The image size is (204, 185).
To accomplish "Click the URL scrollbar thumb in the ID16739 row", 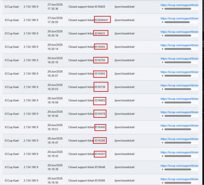I will tap(178, 89).
